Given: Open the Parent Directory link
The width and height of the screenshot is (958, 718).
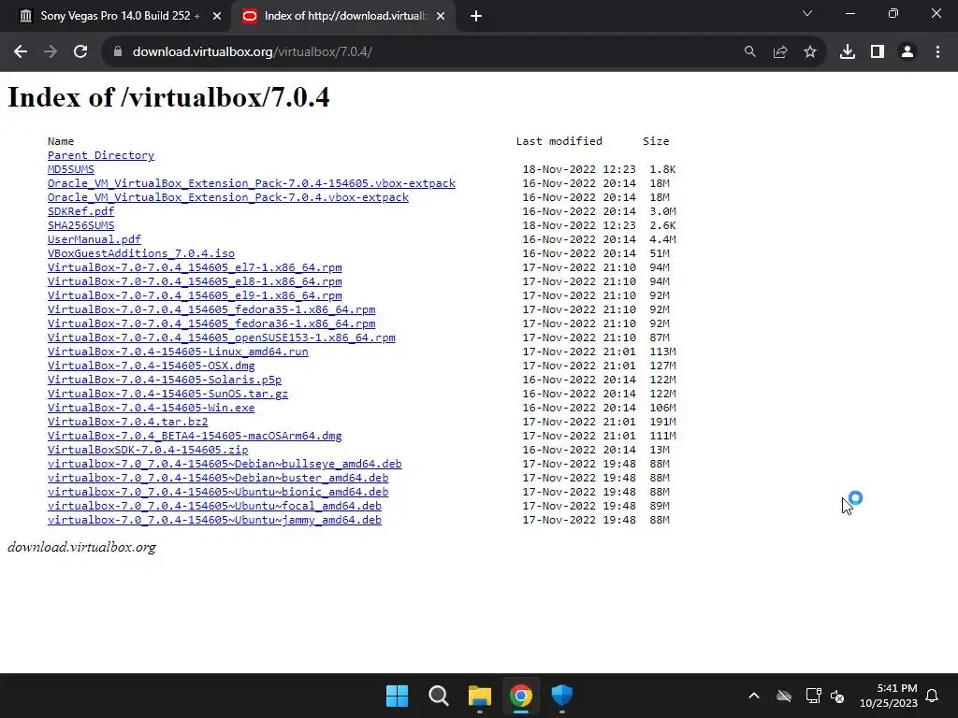Looking at the screenshot, I should (x=101, y=155).
